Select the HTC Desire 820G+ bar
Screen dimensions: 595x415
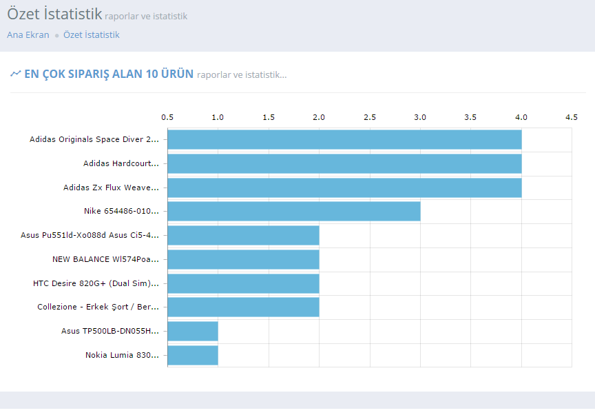pos(243,283)
